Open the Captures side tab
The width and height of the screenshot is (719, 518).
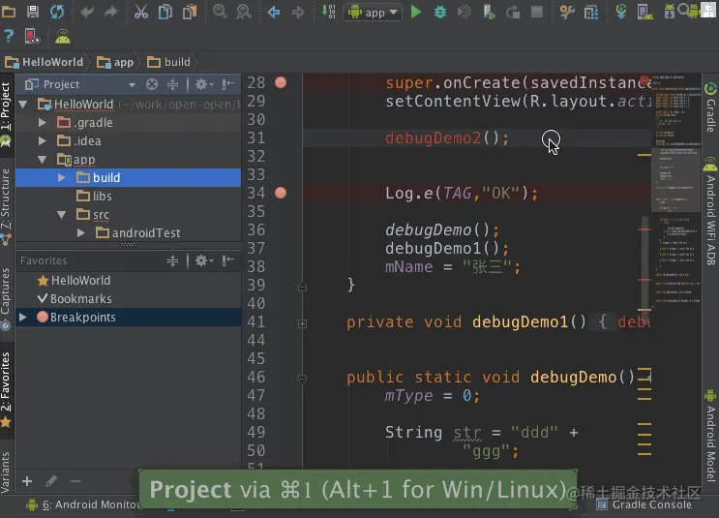[6, 298]
